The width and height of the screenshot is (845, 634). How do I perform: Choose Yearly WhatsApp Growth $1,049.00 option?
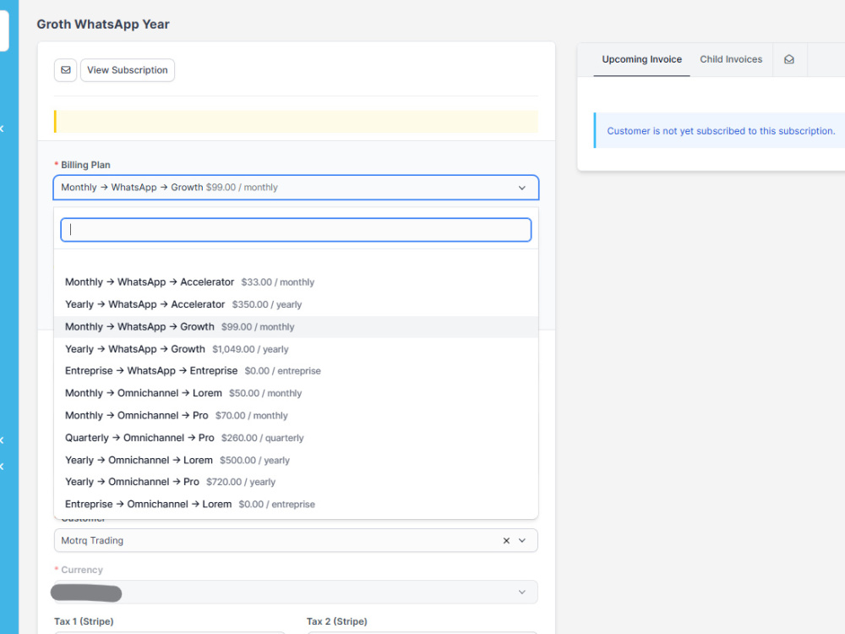[x=296, y=349]
